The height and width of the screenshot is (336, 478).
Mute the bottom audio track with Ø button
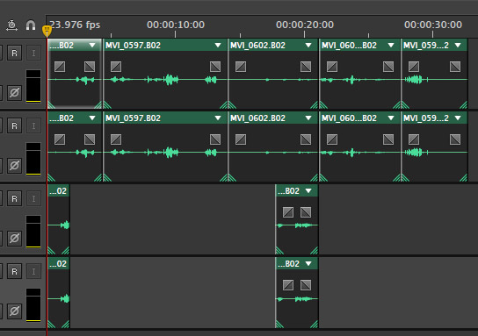click(14, 311)
